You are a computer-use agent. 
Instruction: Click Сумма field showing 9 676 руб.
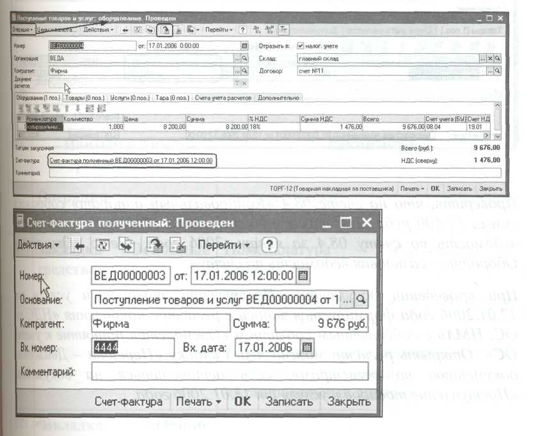coord(321,323)
